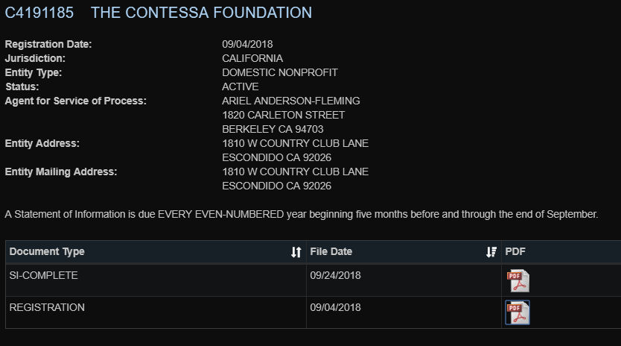Click the Document Type column header
This screenshot has height=346, width=621.
(x=156, y=252)
